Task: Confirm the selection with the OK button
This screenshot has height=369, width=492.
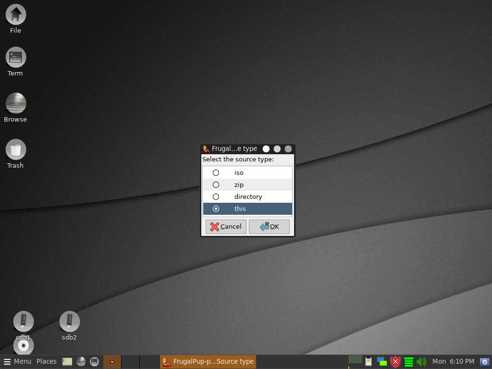Action: coord(269,227)
